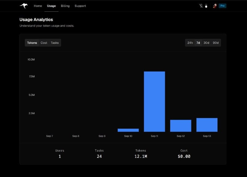
Task: Click the Sep 11 axis label
Action: pyautogui.click(x=154, y=136)
